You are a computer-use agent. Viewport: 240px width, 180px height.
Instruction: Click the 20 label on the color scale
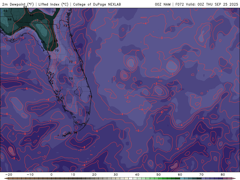pos(94,175)
